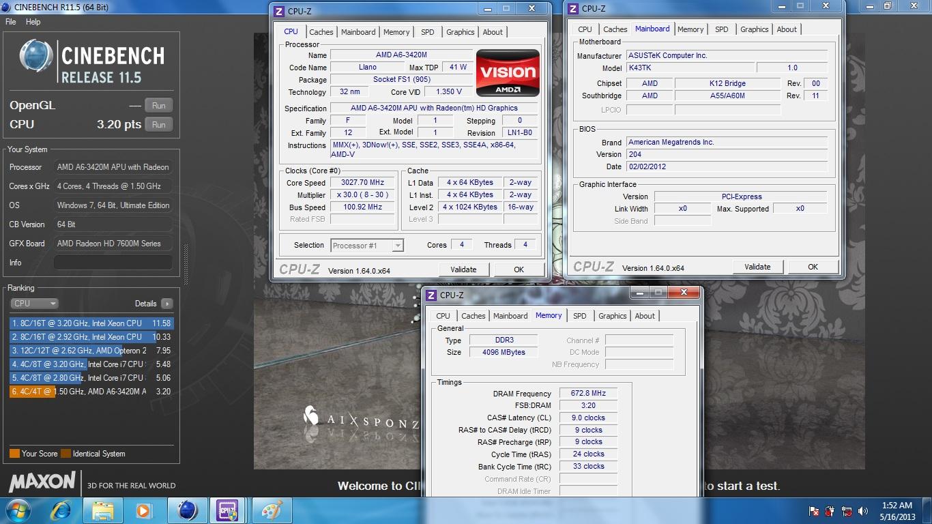Screen dimensions: 932x524
Task: Open the CPU ranking dropdown in Cinebench
Action: coord(34,303)
